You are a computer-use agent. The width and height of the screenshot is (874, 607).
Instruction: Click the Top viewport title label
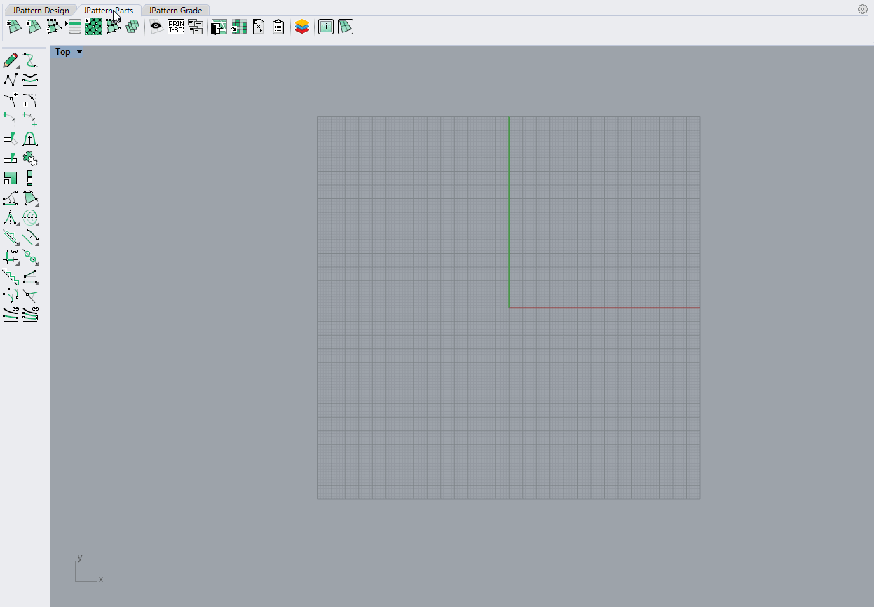pos(63,52)
